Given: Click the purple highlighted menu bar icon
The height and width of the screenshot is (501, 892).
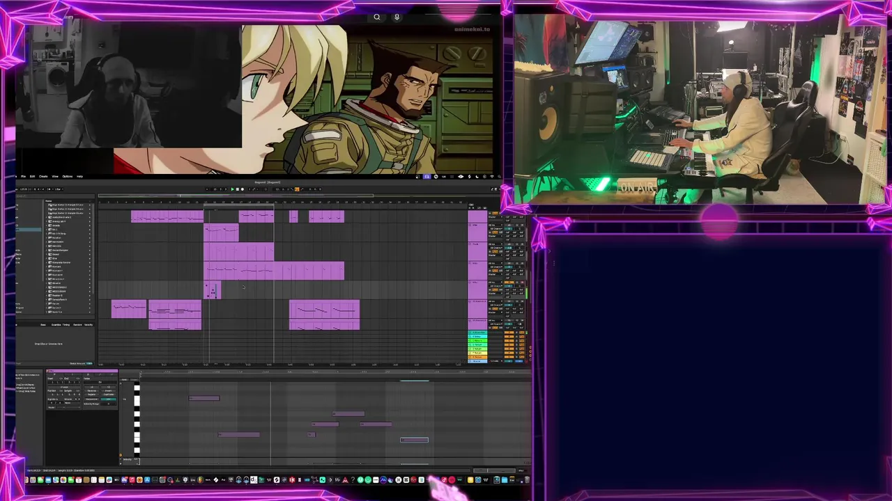Looking at the screenshot, I should [427, 177].
